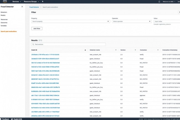
Task: Click 'fraud' outcome in 2dc6ed25 row
Action: coord(142,59)
